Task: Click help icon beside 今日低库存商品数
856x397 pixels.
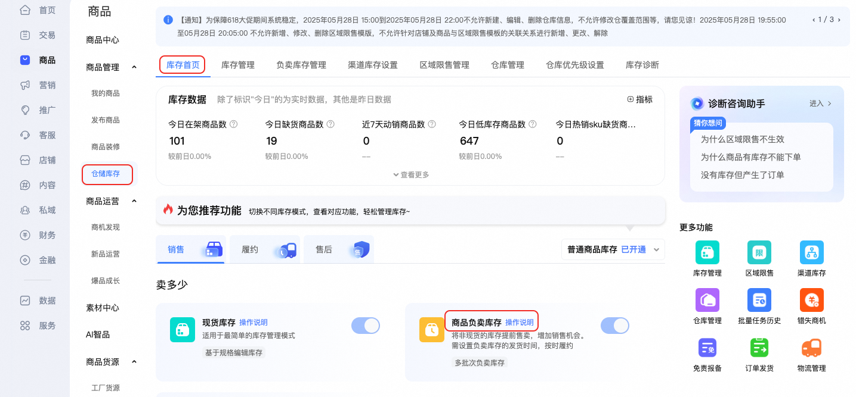Action: tap(533, 124)
